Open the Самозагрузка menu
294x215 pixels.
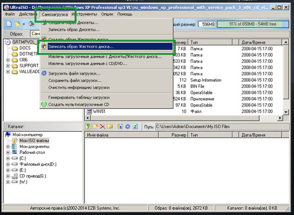[x=55, y=14]
